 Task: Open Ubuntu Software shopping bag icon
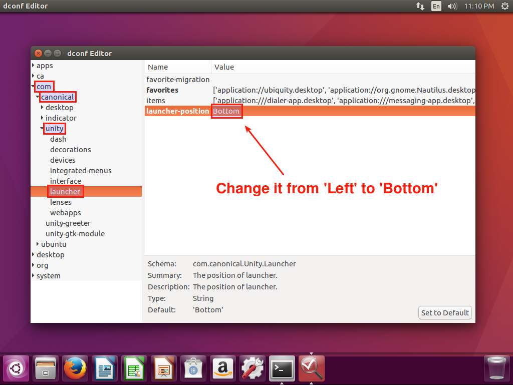193,368
